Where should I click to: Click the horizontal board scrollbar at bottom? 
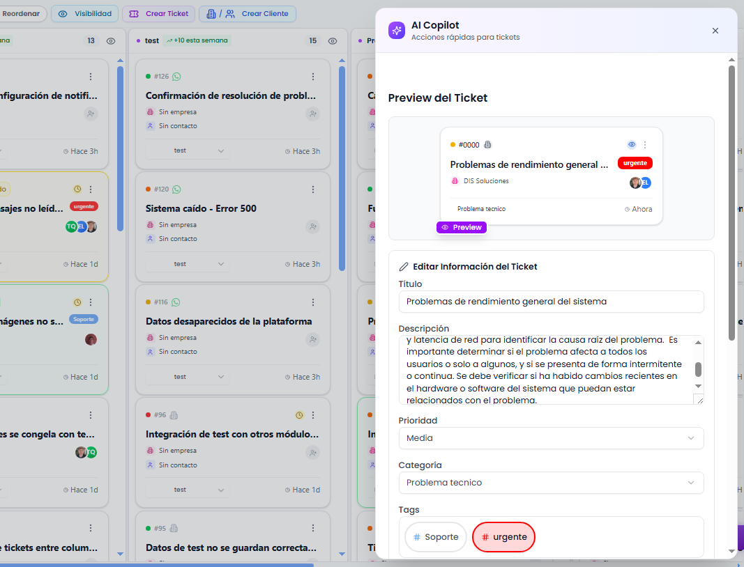point(157,565)
